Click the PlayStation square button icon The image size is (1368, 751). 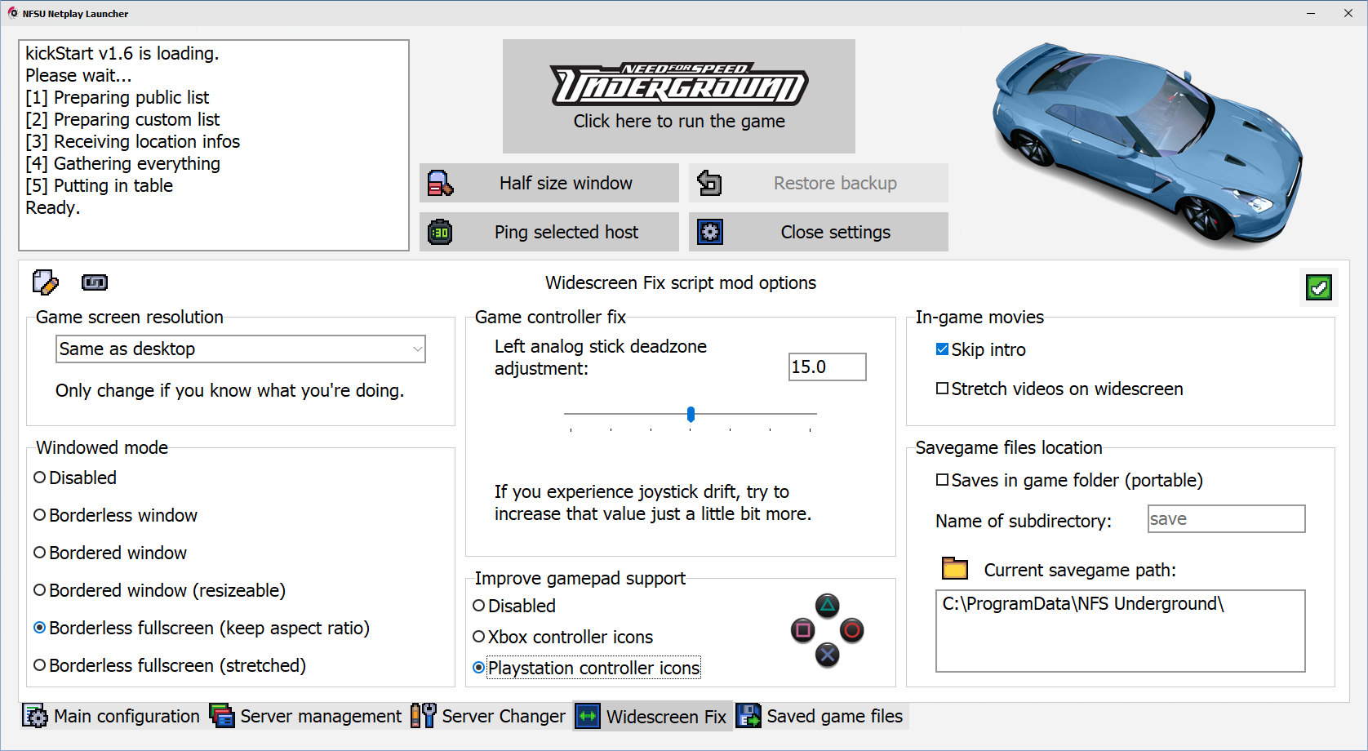pyautogui.click(x=803, y=630)
